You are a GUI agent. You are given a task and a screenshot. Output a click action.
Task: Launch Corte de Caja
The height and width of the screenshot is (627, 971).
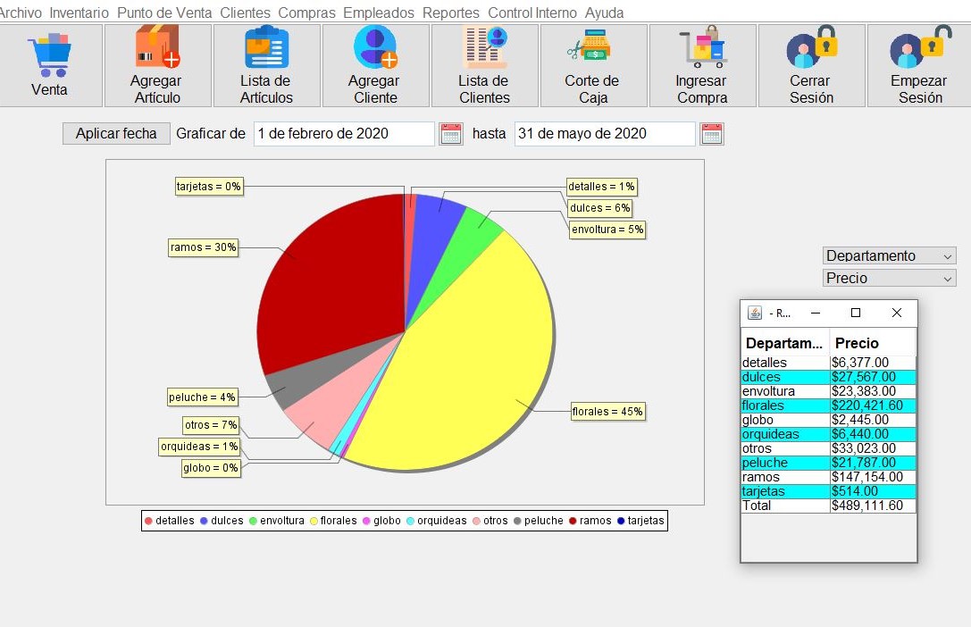click(x=592, y=48)
